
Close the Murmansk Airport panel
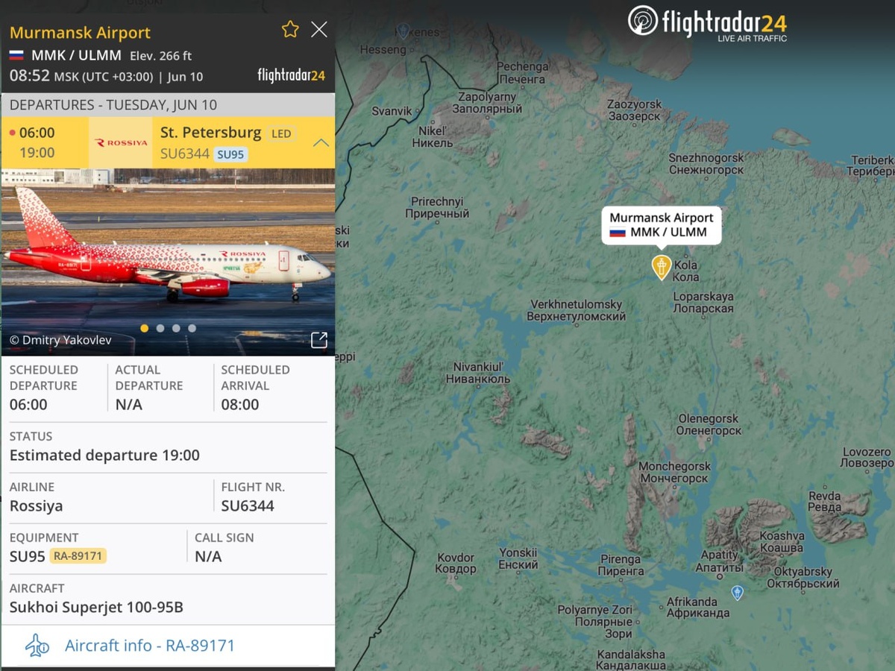click(x=319, y=30)
